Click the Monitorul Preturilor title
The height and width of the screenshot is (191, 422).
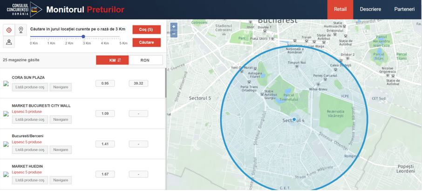tap(85, 10)
